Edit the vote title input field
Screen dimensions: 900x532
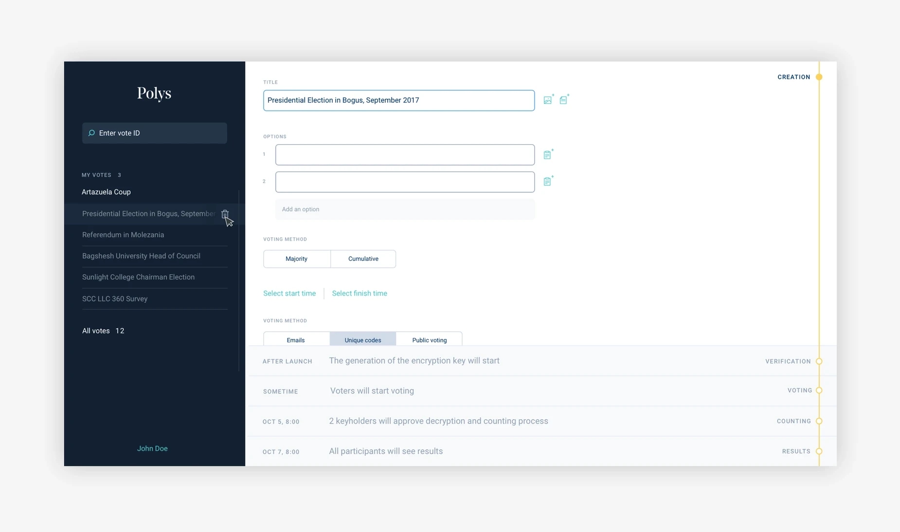[399, 100]
